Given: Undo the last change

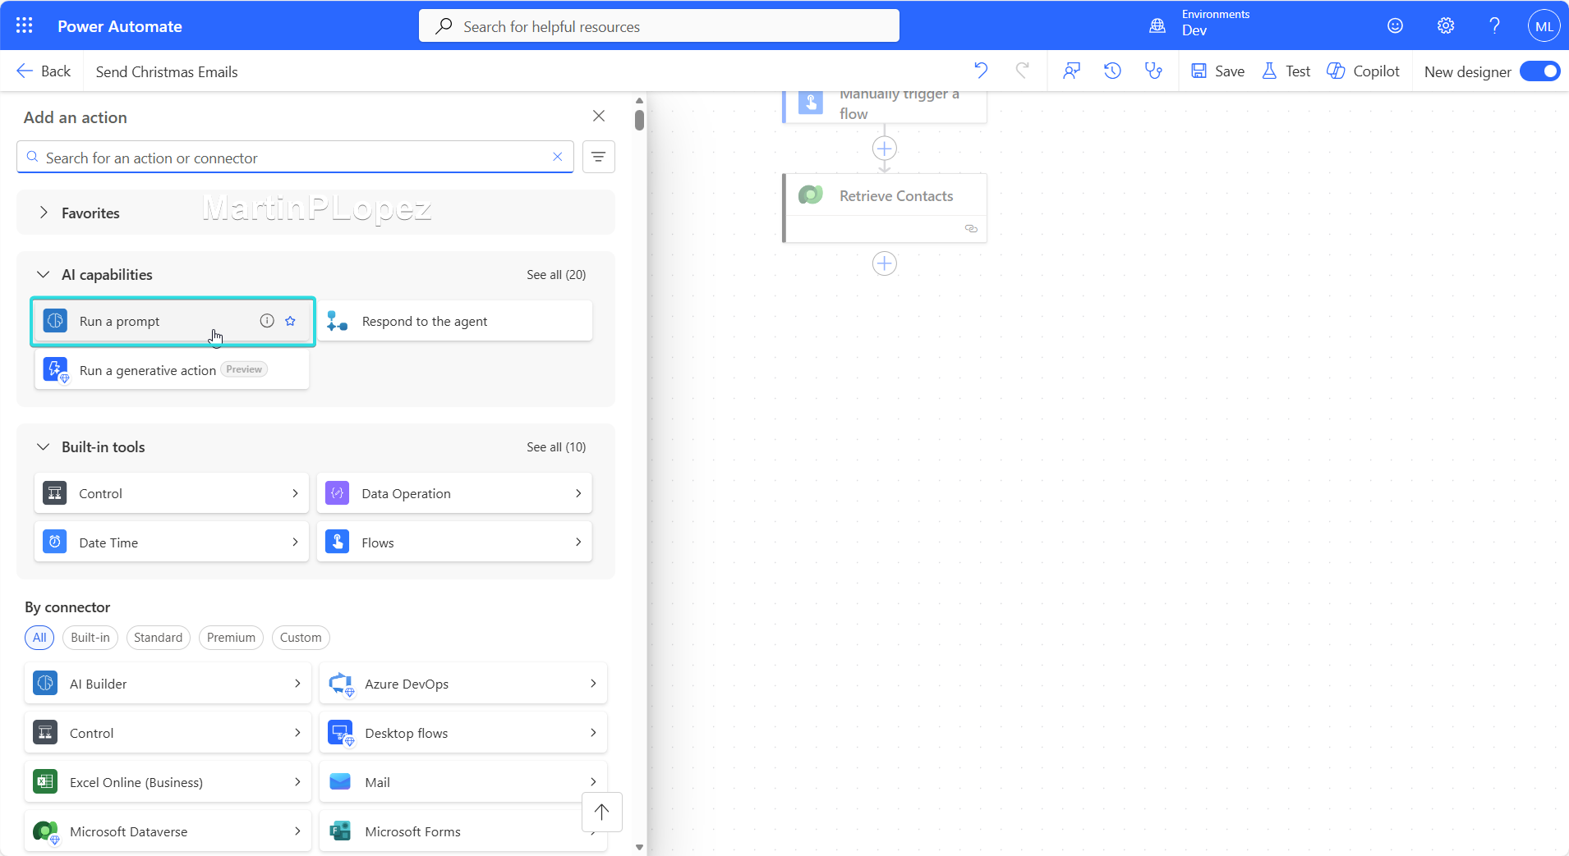Looking at the screenshot, I should [982, 71].
